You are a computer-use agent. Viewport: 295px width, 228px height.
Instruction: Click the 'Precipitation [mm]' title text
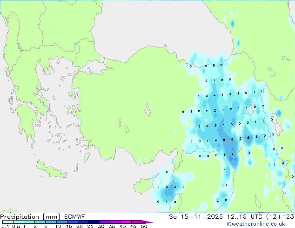(x=30, y=217)
